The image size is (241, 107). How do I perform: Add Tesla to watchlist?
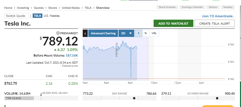coord(173,23)
